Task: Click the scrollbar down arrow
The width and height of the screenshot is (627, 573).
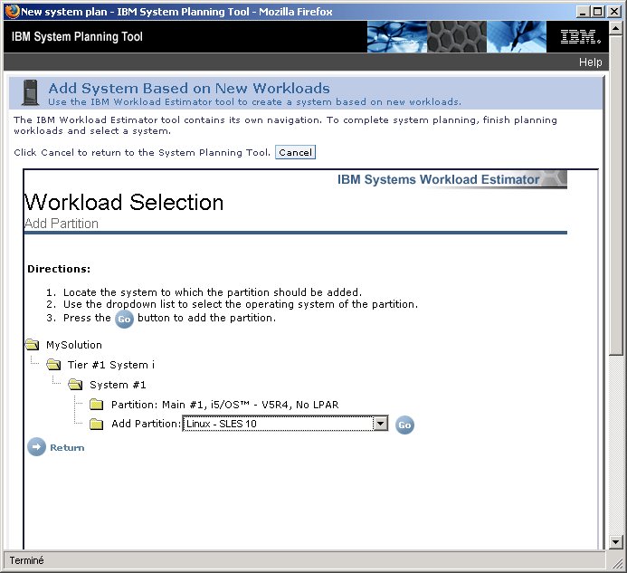Action: tap(616, 542)
